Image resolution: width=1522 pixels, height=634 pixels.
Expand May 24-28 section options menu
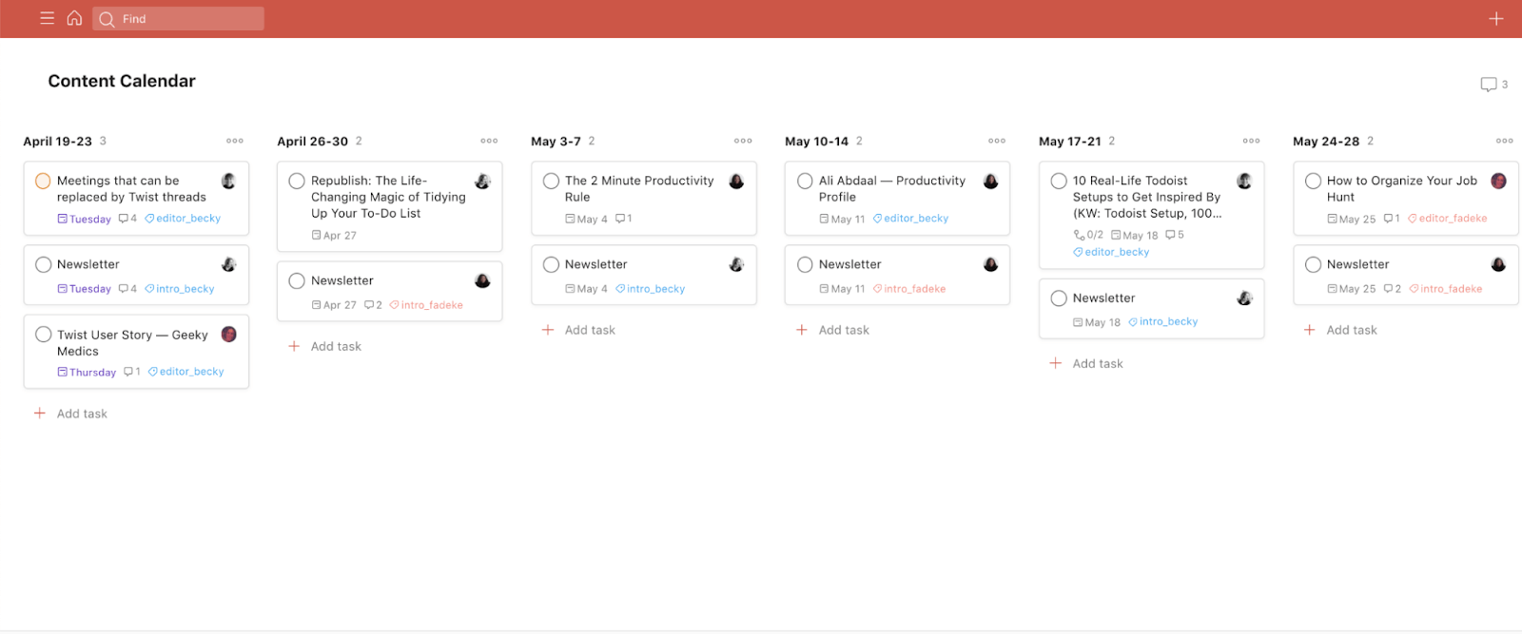pyautogui.click(x=1505, y=141)
